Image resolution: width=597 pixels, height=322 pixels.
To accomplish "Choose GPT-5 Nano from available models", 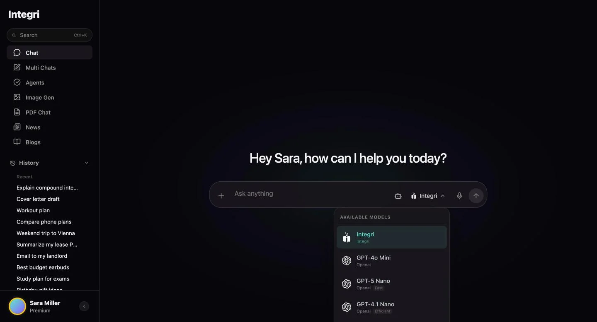I will click(x=392, y=284).
